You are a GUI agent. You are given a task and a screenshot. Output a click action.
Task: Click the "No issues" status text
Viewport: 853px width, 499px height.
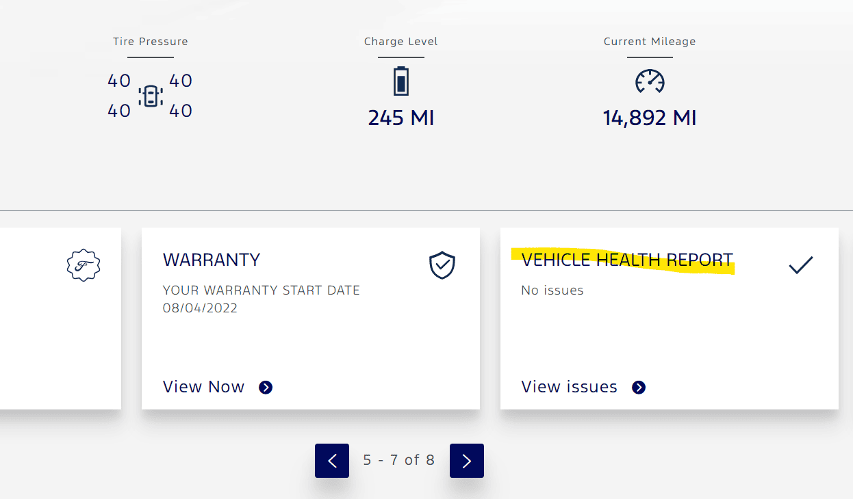(552, 291)
